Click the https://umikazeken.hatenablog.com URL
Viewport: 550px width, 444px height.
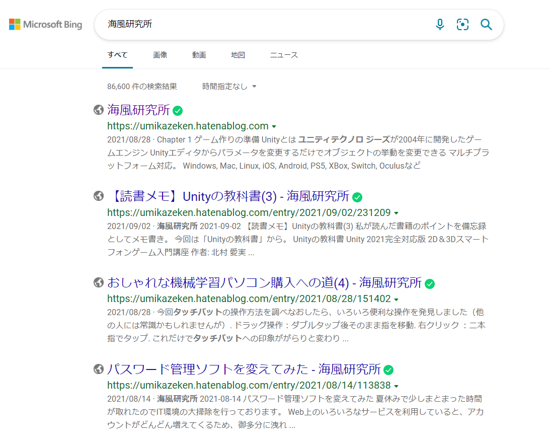coord(188,126)
